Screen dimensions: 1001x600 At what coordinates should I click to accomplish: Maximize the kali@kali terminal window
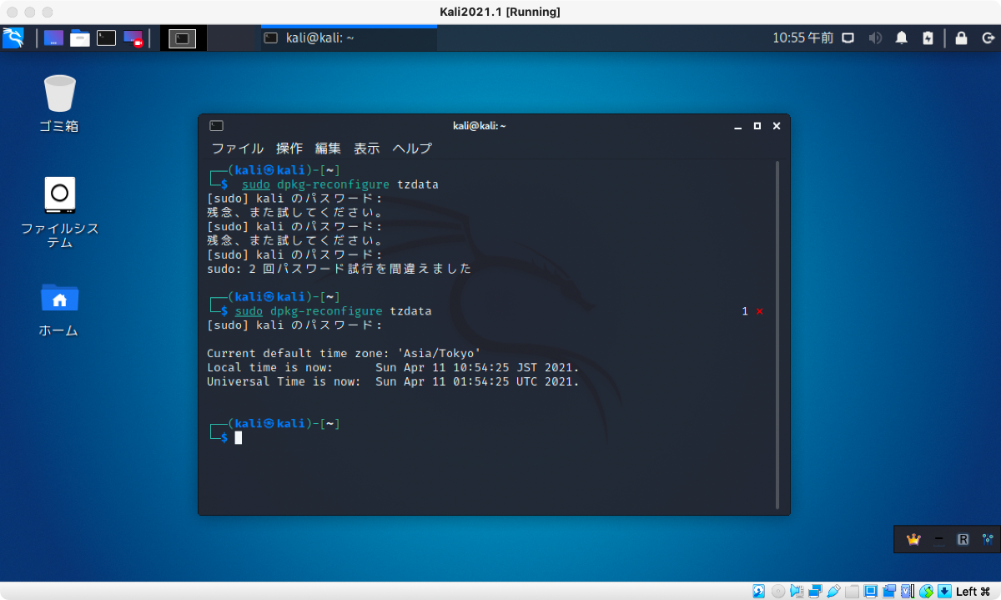[757, 126]
